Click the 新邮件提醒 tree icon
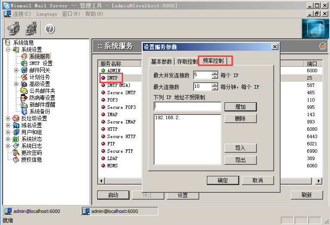This screenshot has height=225, width=330. pyautogui.click(x=24, y=105)
